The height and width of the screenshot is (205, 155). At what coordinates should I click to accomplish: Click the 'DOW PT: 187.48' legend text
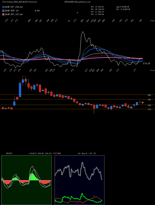tap(13, 14)
